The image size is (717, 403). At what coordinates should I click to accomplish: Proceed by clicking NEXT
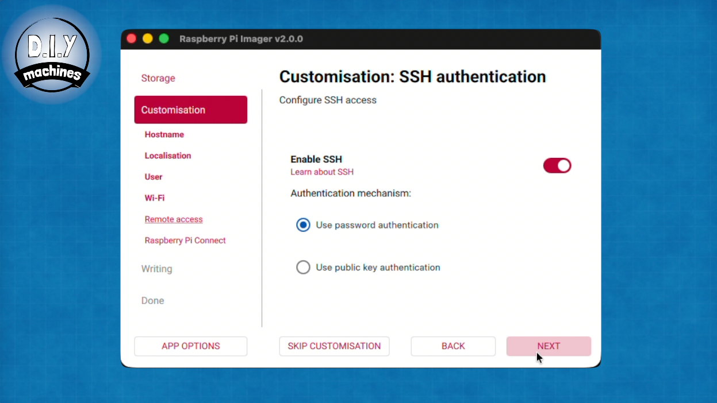pyautogui.click(x=549, y=346)
